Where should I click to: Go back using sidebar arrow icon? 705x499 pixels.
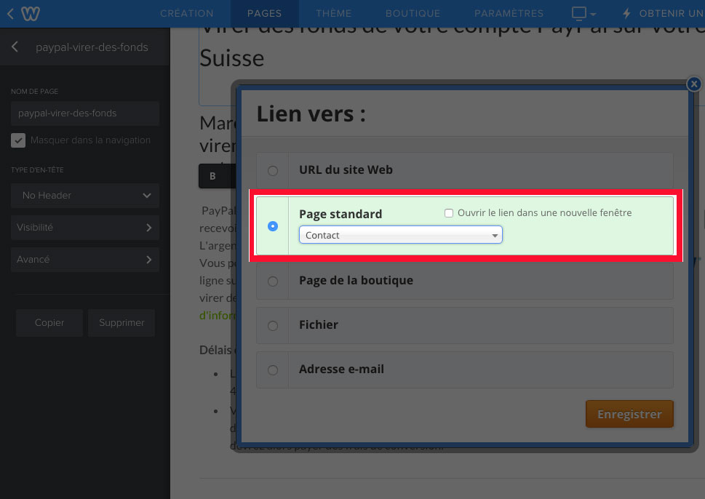pyautogui.click(x=15, y=47)
